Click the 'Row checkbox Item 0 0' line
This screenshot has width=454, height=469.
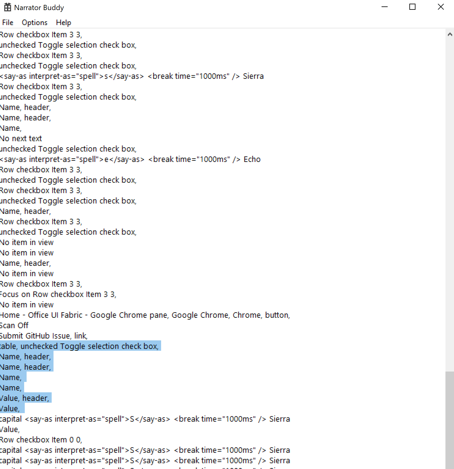pyautogui.click(x=41, y=439)
